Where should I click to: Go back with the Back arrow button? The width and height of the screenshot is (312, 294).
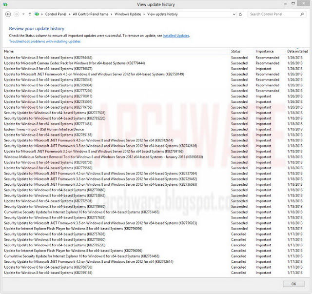coord(8,14)
